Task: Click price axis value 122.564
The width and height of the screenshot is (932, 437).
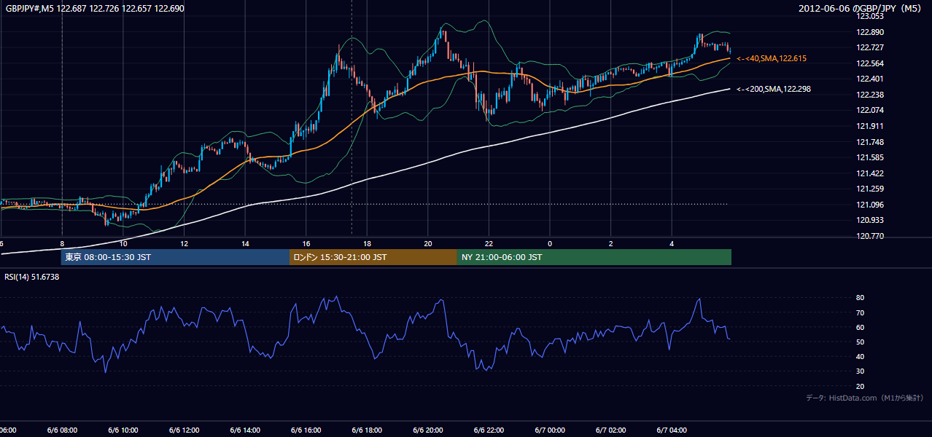Action: pos(870,63)
